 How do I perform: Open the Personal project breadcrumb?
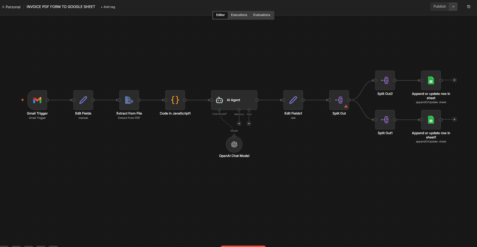tap(11, 7)
